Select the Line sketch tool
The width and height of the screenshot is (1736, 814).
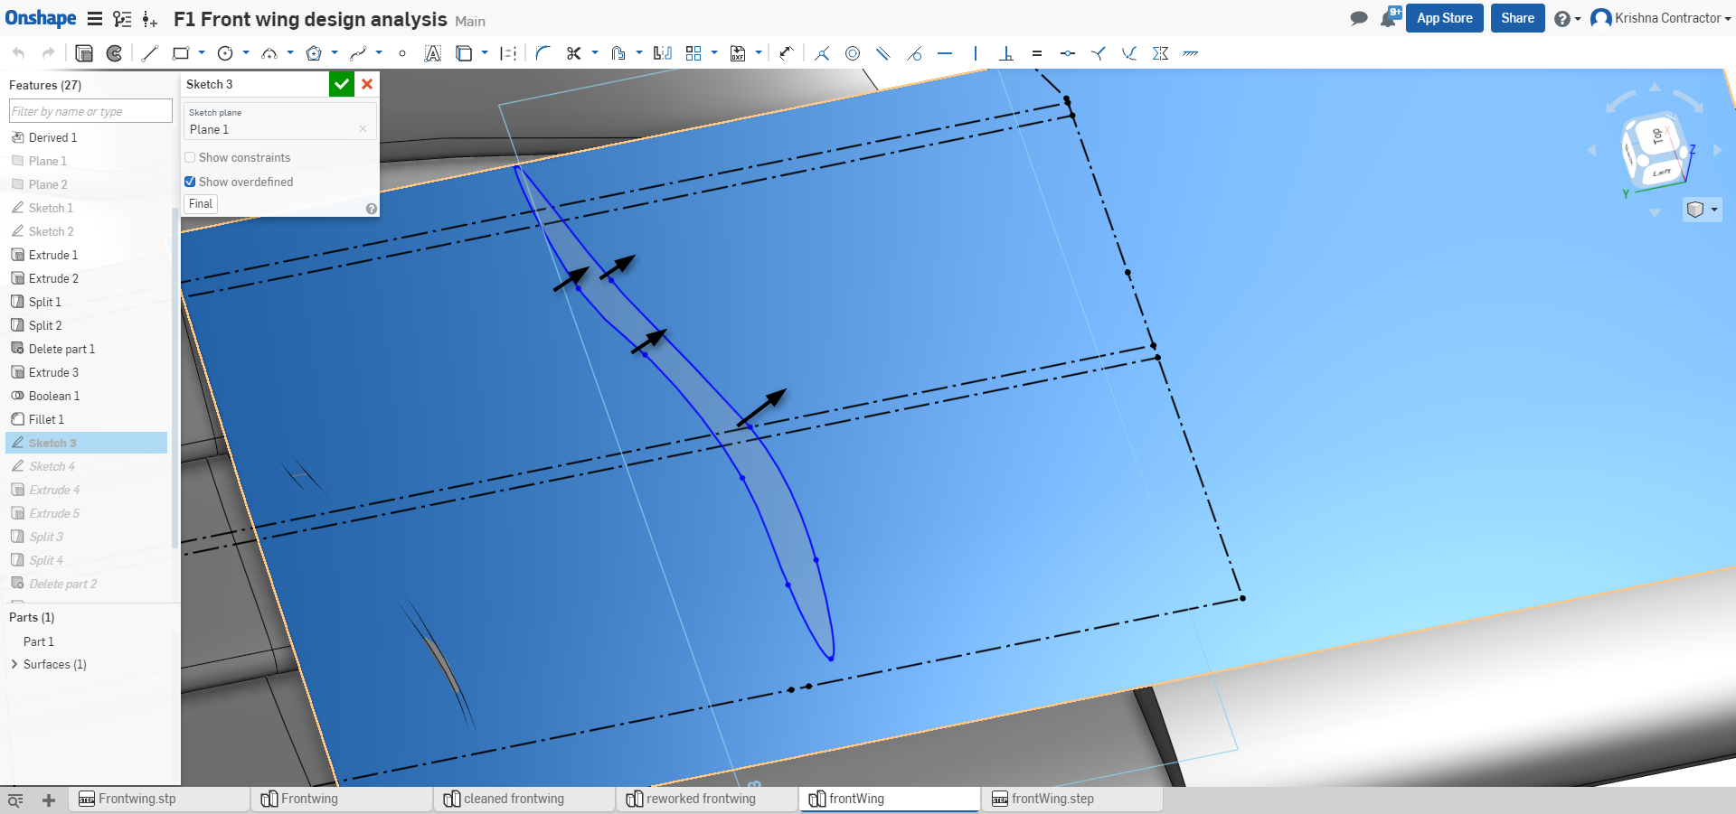150,53
